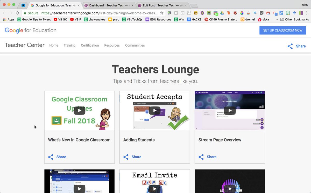Screen dimensions: 311x193
Task: Play the Mrs. Feiock's Class stream video
Action: pyautogui.click(x=230, y=110)
